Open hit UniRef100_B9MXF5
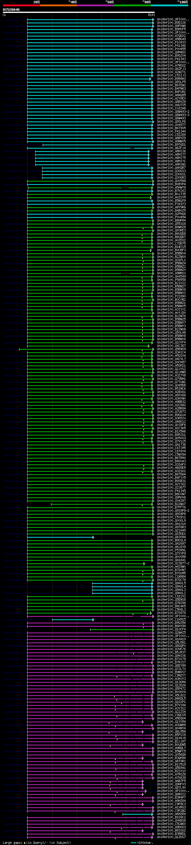 pyautogui.click(x=171, y=29)
